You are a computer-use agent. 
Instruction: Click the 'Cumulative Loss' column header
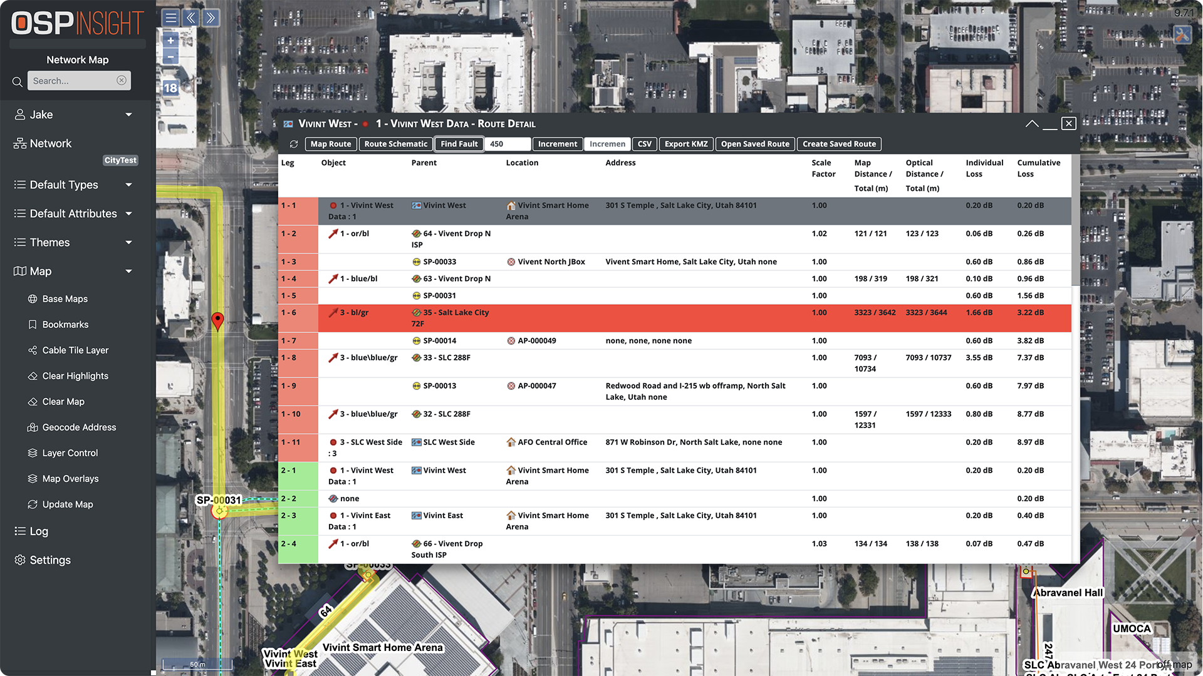[1038, 168]
